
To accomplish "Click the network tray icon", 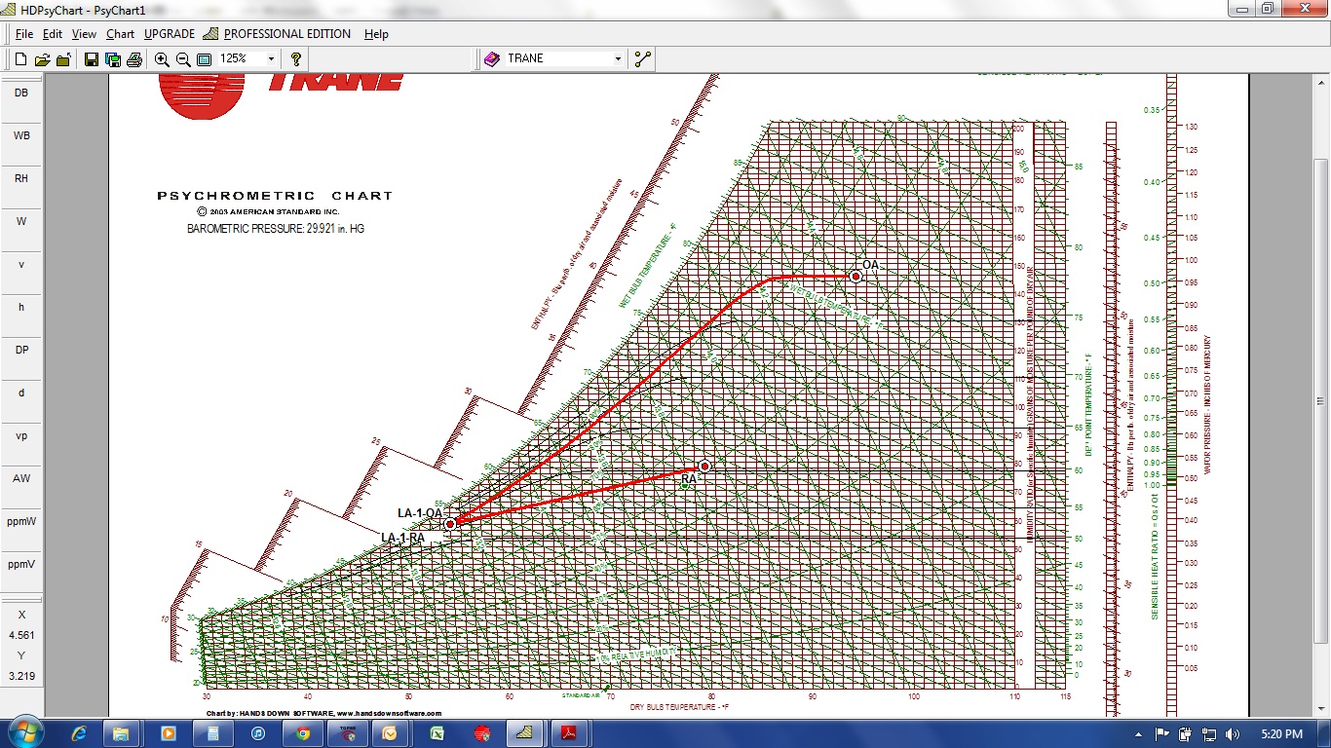I will tap(1209, 733).
